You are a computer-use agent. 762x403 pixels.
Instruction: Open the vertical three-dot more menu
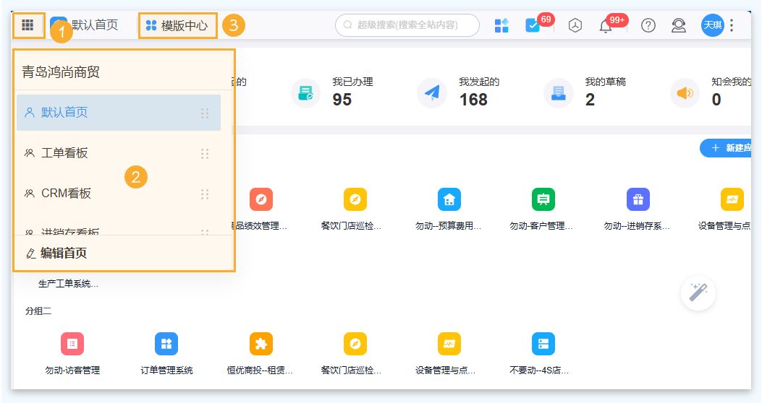click(732, 26)
